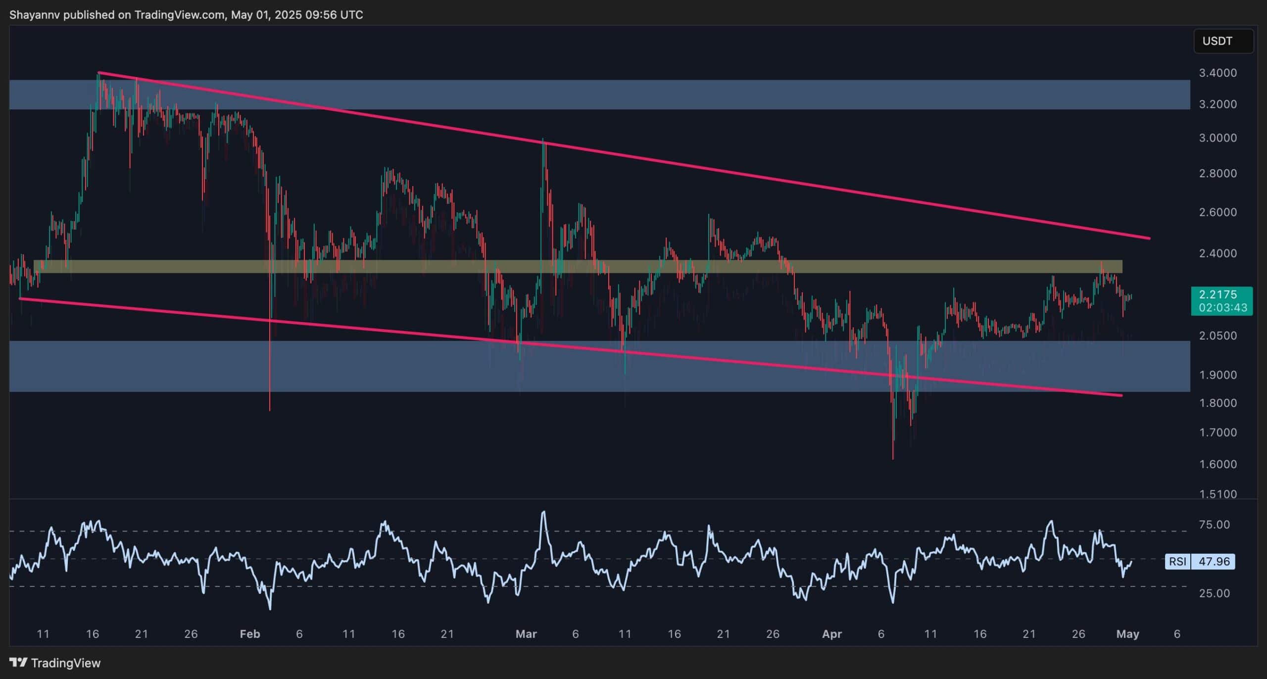Click the 1.5100 price axis label

1218,493
